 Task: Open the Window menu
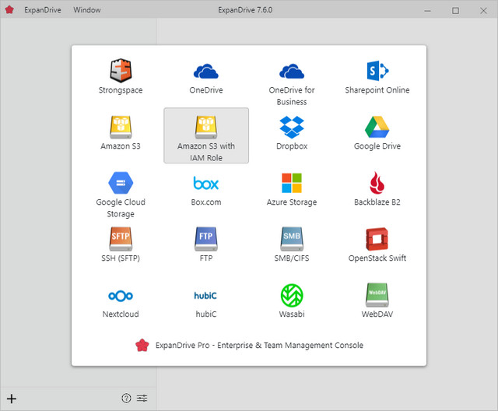point(86,10)
